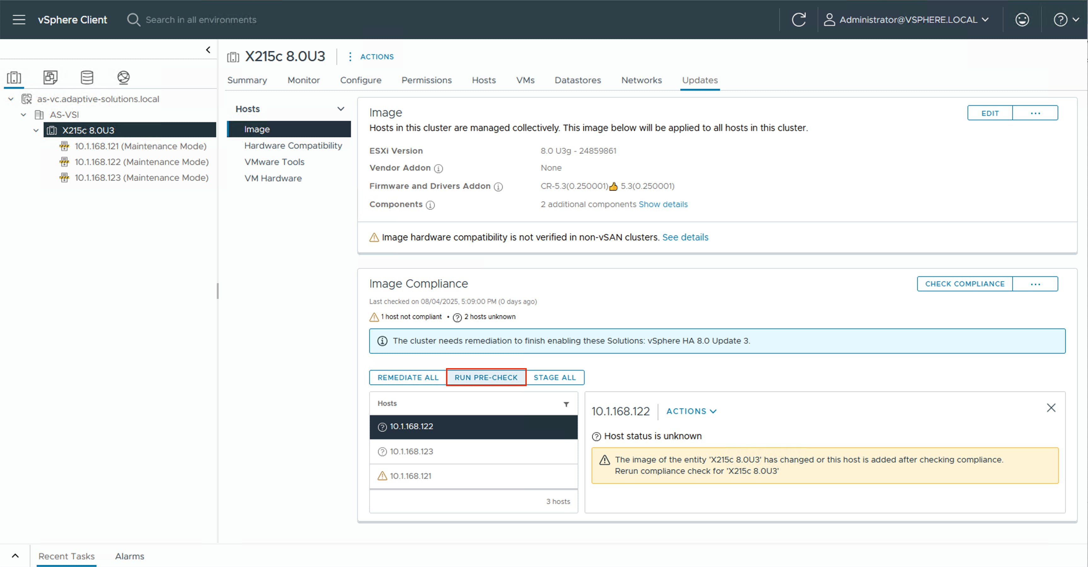Select the Monitor tab
Screen dimensions: 1088x567
(303, 80)
